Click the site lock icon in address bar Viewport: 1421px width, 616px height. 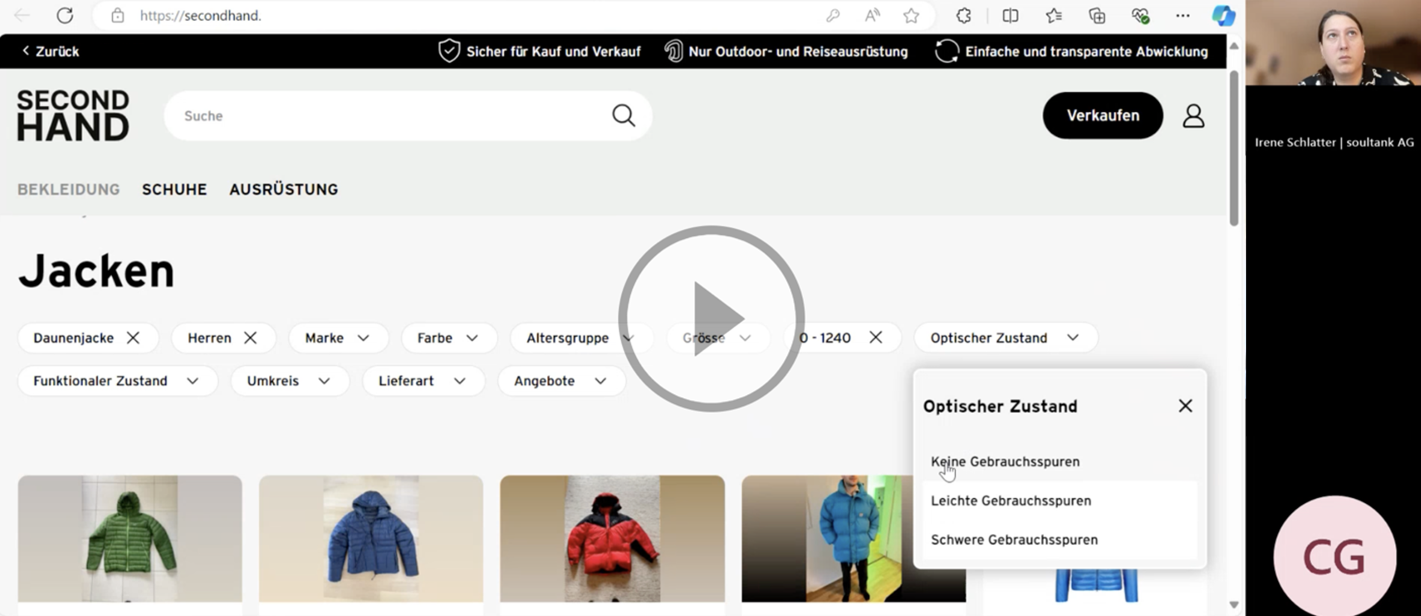[118, 15]
